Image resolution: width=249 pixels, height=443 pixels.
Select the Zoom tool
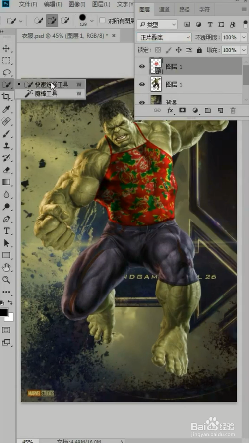point(6,280)
